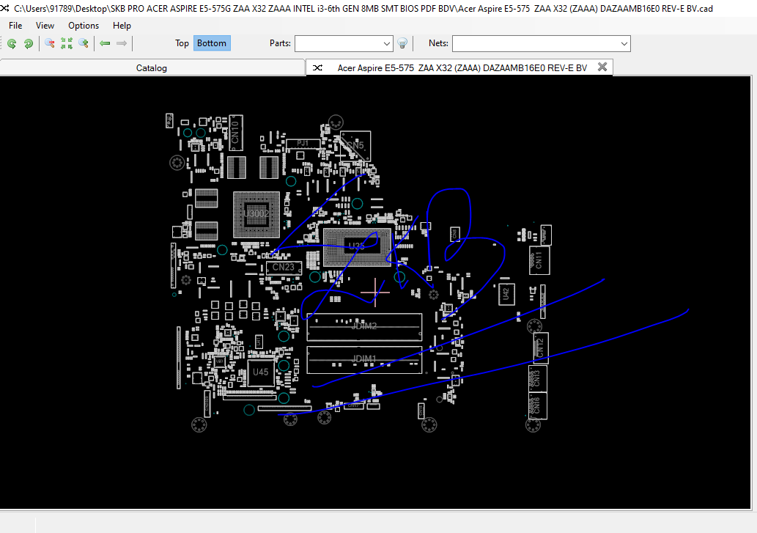
Task: Open the Options menu
Action: 84,26
